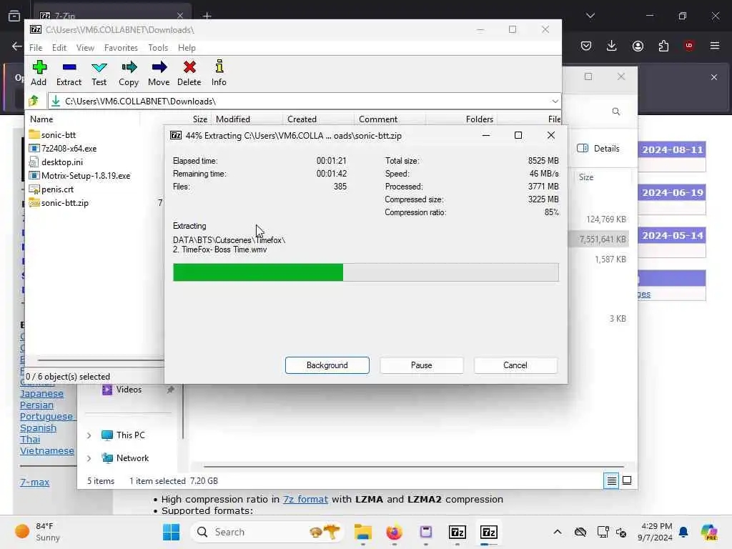Image resolution: width=732 pixels, height=549 pixels.
Task: Open the Japanese language link
Action: point(41,394)
